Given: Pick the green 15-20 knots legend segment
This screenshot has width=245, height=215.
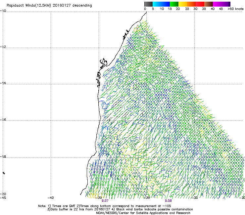Looking at the screenshot, I should click(174, 4).
